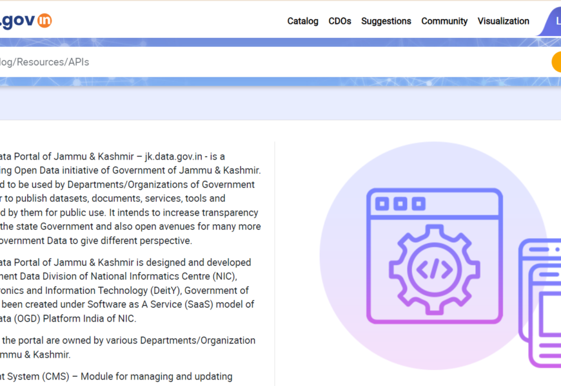This screenshot has width=561, height=386.
Task: Click third square in illustrated window header
Action: click(x=418, y=204)
